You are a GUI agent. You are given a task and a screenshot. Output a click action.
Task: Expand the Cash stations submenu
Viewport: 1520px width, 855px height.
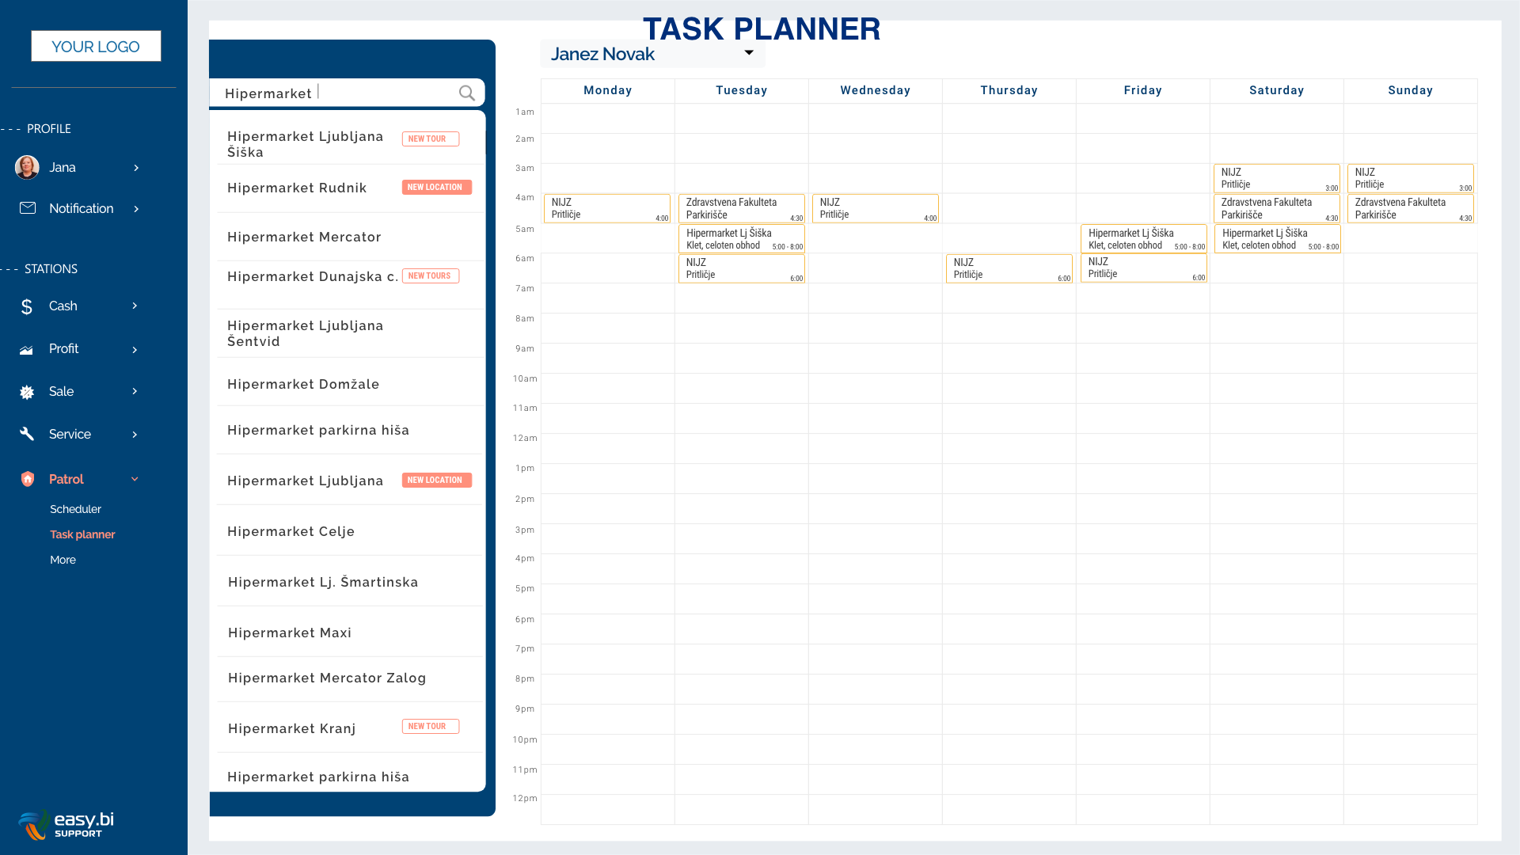[x=134, y=306]
